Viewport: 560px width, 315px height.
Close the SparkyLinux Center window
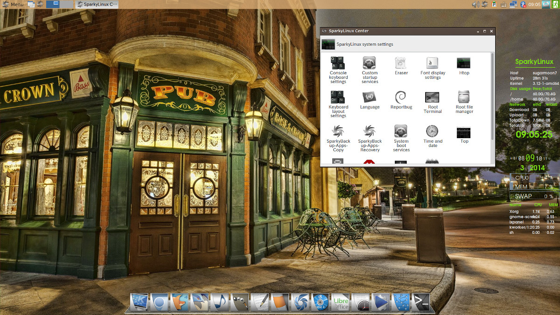(491, 31)
